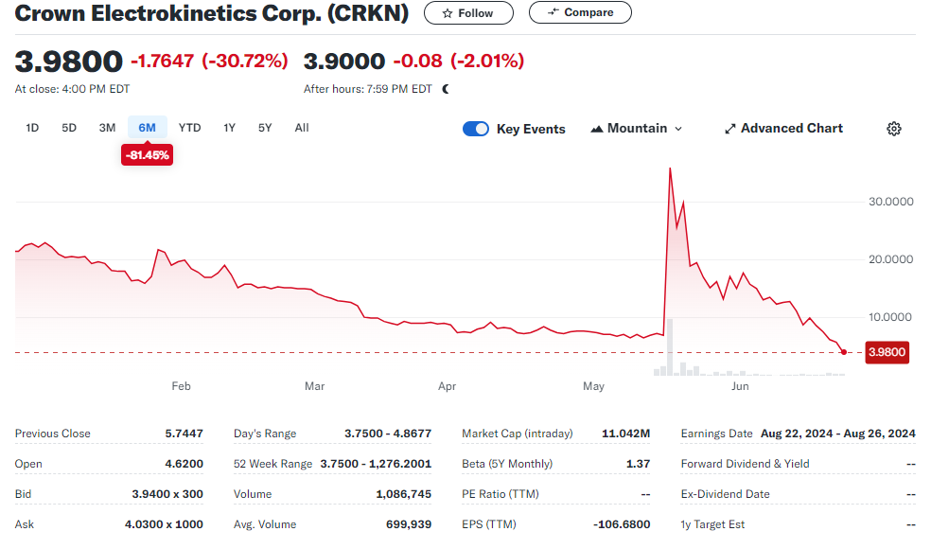Image resolution: width=931 pixels, height=549 pixels.
Task: Switch to the YTD range
Action: pos(189,128)
